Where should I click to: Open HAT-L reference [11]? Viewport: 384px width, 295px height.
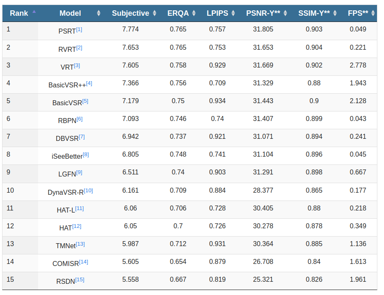(79, 208)
